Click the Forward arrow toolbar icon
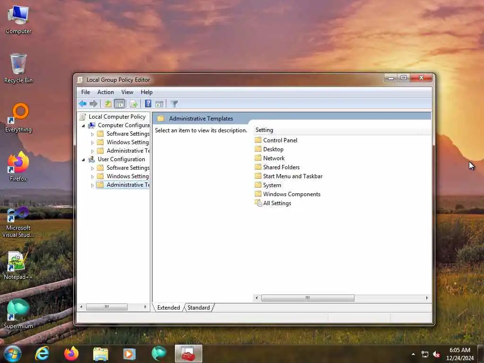484x363 pixels. point(94,104)
